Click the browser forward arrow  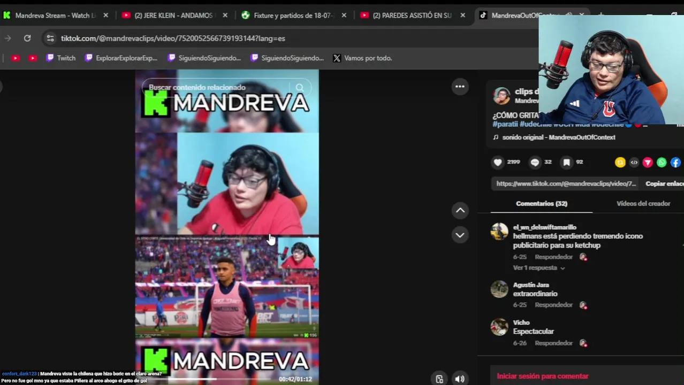pyautogui.click(x=7, y=38)
